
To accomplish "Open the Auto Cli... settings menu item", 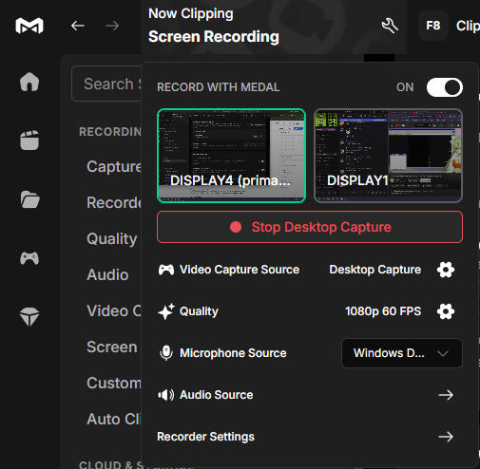I will point(114,419).
